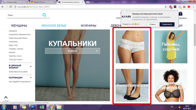Bookmark this page with star icon

click(x=166, y=7)
